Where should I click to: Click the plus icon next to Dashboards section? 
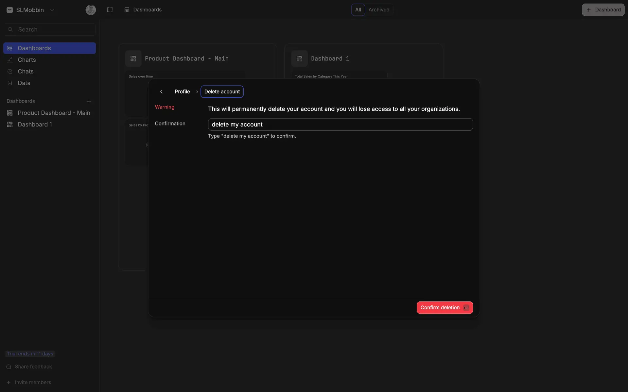tap(89, 101)
